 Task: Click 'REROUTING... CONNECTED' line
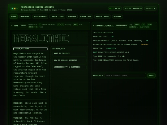pyautogui.click(x=105, y=48)
